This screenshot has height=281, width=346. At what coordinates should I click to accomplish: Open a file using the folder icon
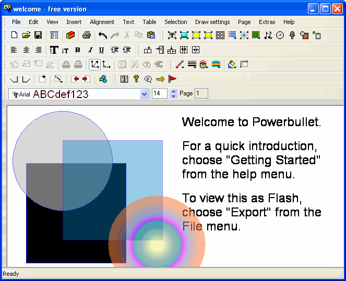click(26, 35)
